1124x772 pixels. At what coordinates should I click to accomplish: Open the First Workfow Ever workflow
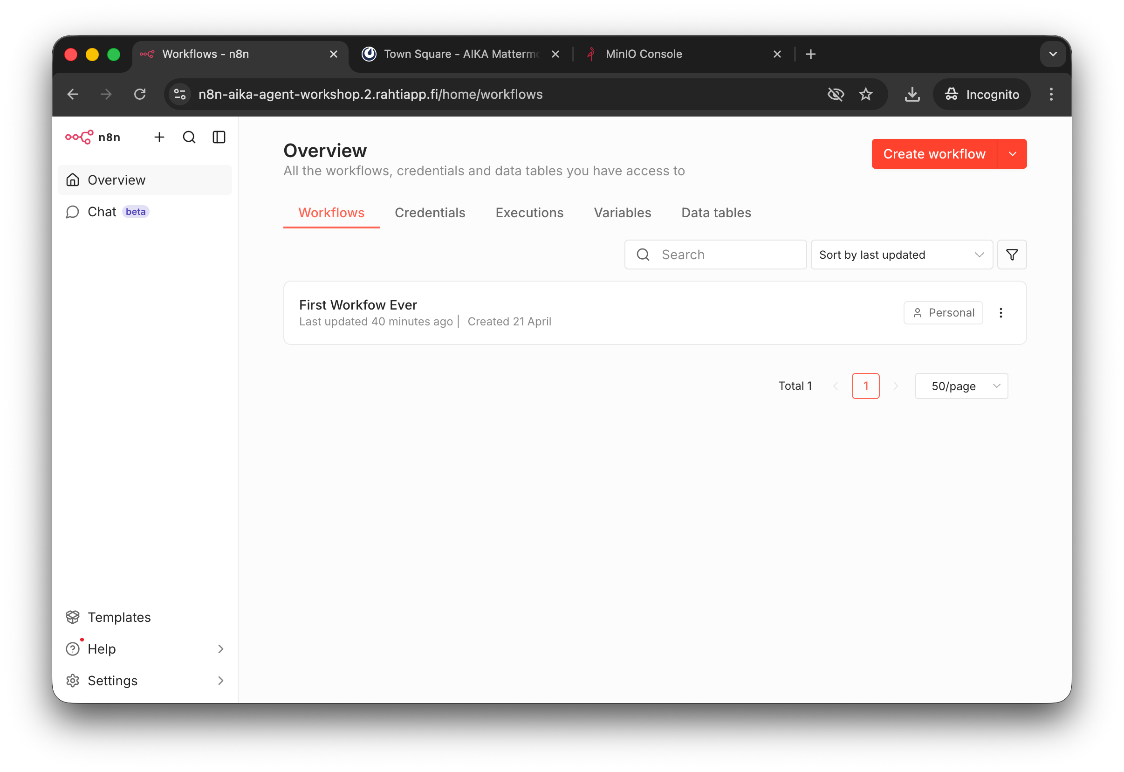tap(358, 305)
